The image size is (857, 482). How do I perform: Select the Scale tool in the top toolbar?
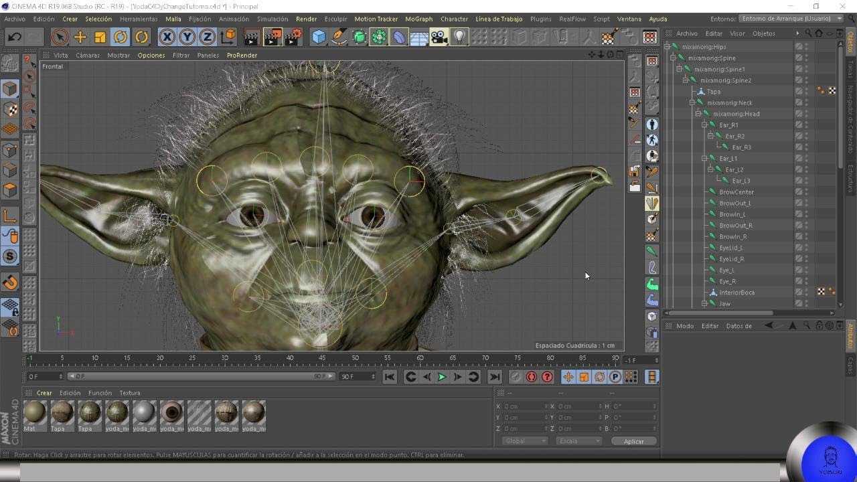(100, 37)
